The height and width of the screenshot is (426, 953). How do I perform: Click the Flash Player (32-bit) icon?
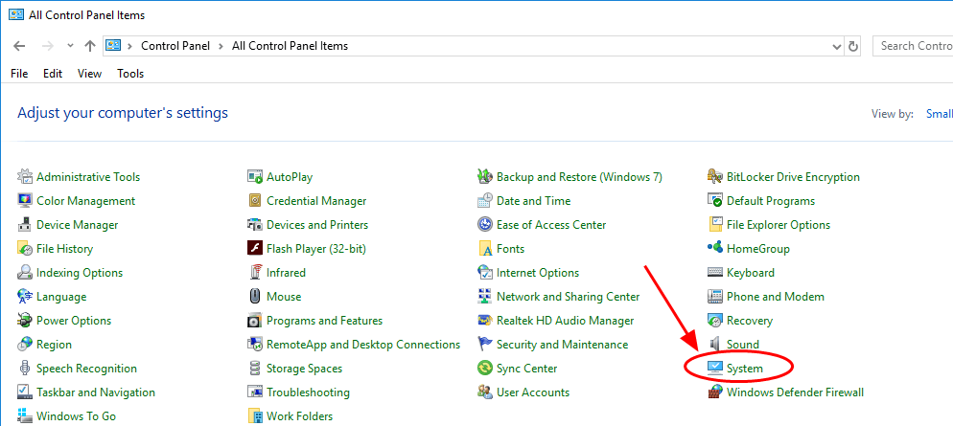tap(255, 249)
